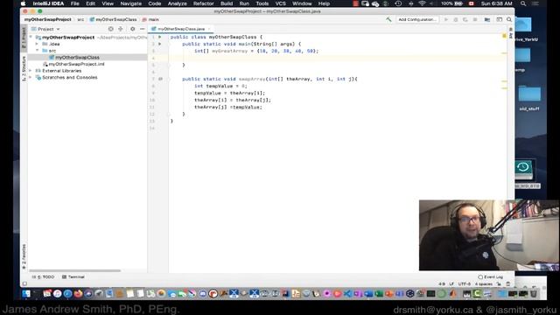This screenshot has height=315, width=560.
Task: Select myOtherSwapClass in project tree
Action: coord(77,58)
